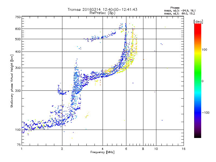Click the y-axis tick label '750'
The width and height of the screenshot is (216, 162).
18,17
